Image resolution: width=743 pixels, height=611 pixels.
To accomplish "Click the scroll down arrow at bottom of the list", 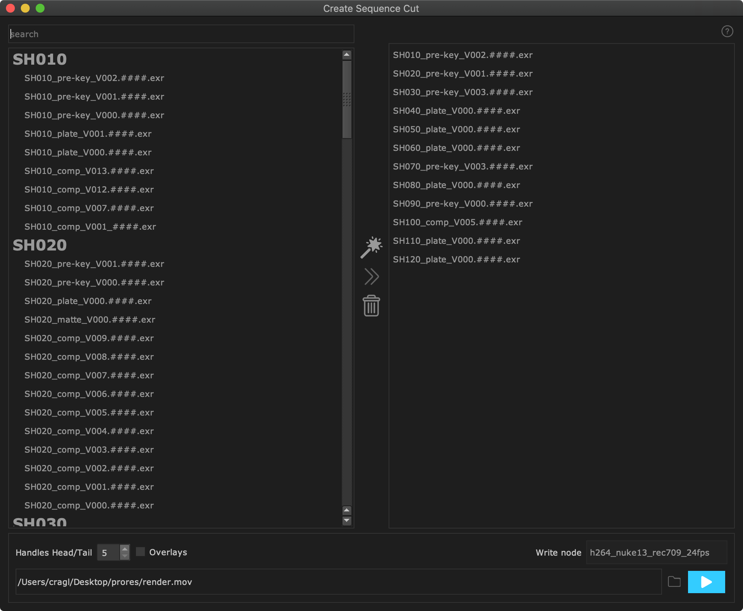I will [347, 521].
